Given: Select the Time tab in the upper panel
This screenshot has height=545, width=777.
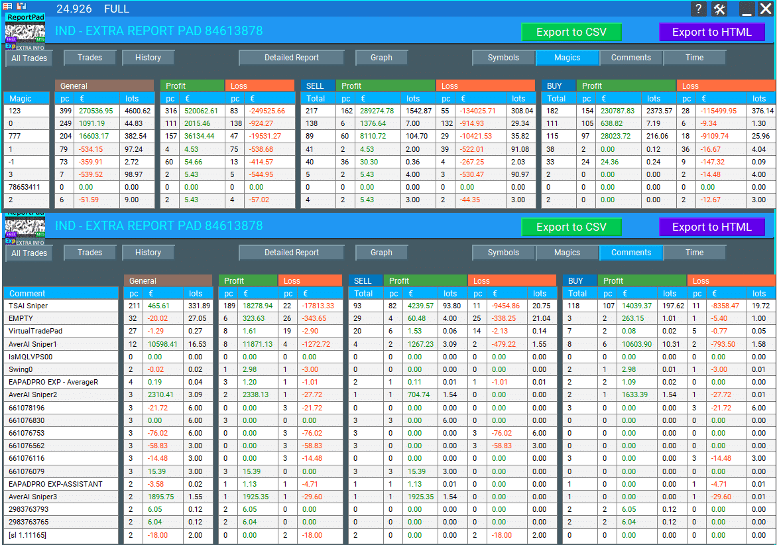Looking at the screenshot, I should click(694, 58).
